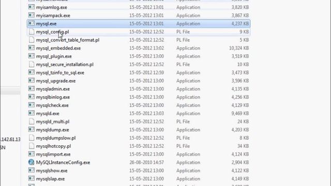331x186 pixels.
Task: Select the file name mysql_secure_installation.pl
Action: tap(65, 65)
